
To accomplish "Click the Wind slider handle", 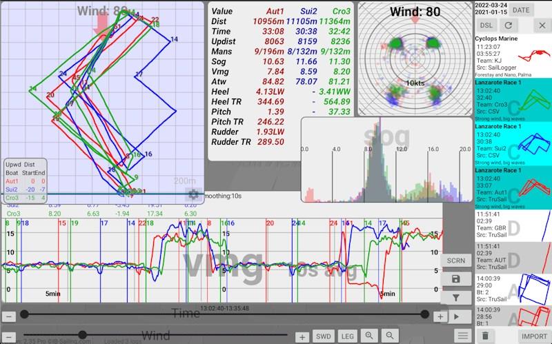I will [x=82, y=334].
